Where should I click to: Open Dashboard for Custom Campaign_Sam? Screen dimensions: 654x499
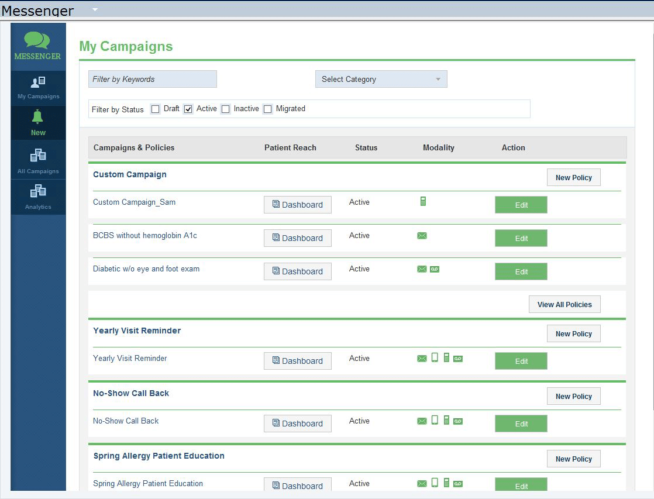298,204
